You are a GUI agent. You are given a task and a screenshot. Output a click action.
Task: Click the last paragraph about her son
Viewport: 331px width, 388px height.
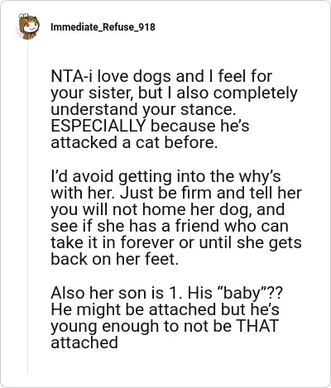pyautogui.click(x=166, y=318)
